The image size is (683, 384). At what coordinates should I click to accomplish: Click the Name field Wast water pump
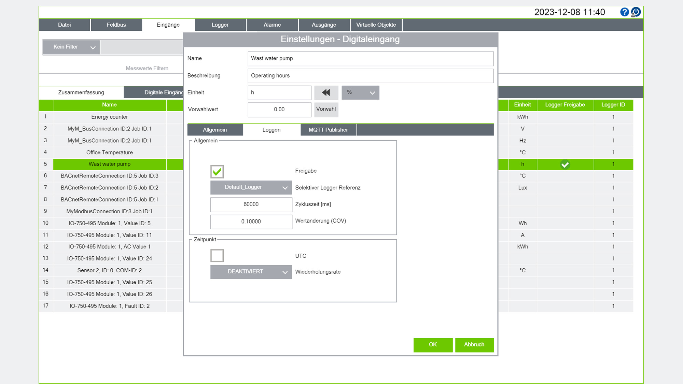(371, 59)
